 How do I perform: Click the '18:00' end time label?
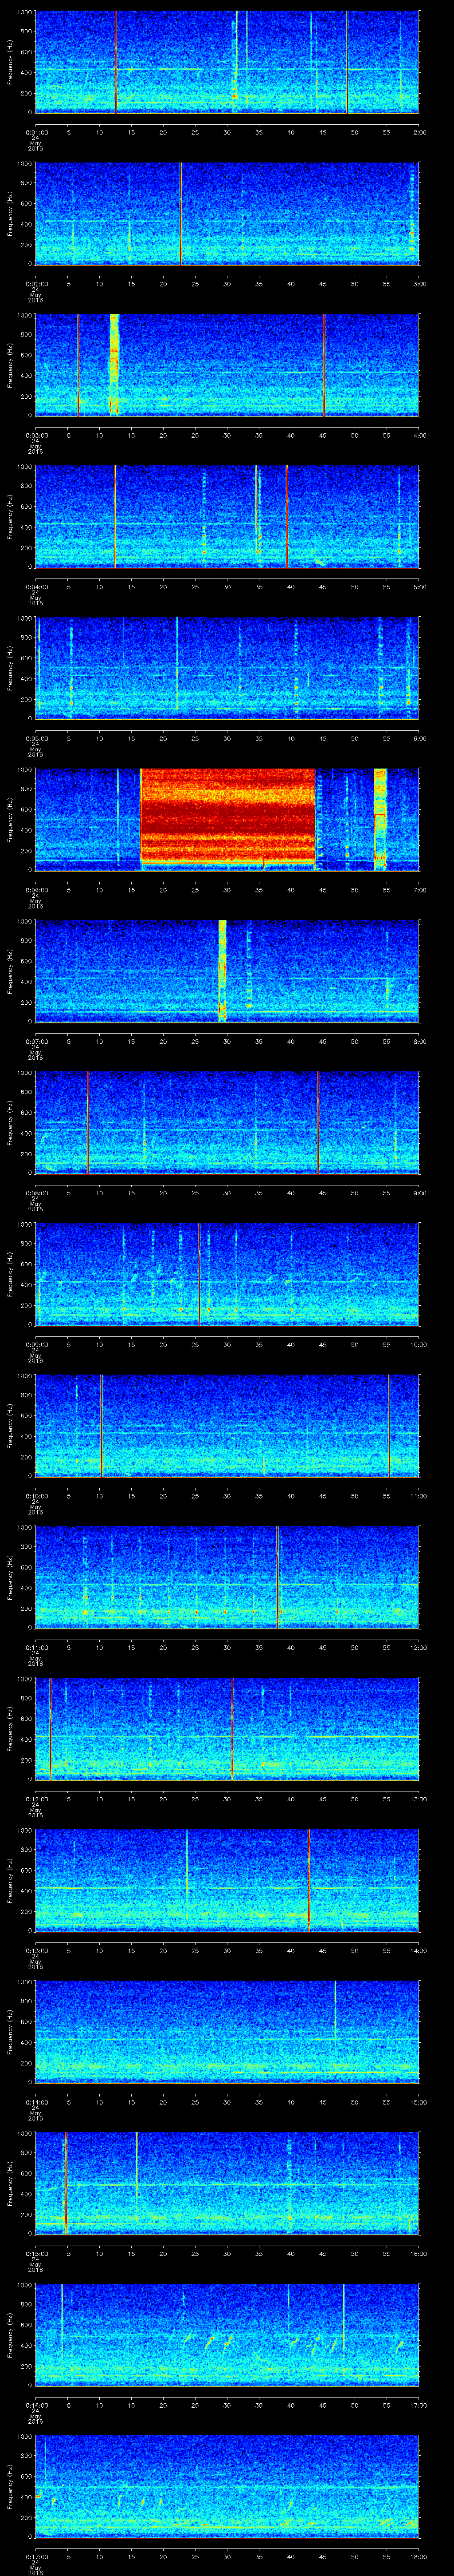click(x=418, y=2557)
